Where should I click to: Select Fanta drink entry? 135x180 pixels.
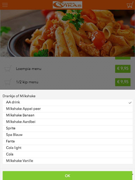pos(67,141)
